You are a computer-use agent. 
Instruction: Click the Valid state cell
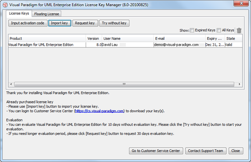coord(233,45)
